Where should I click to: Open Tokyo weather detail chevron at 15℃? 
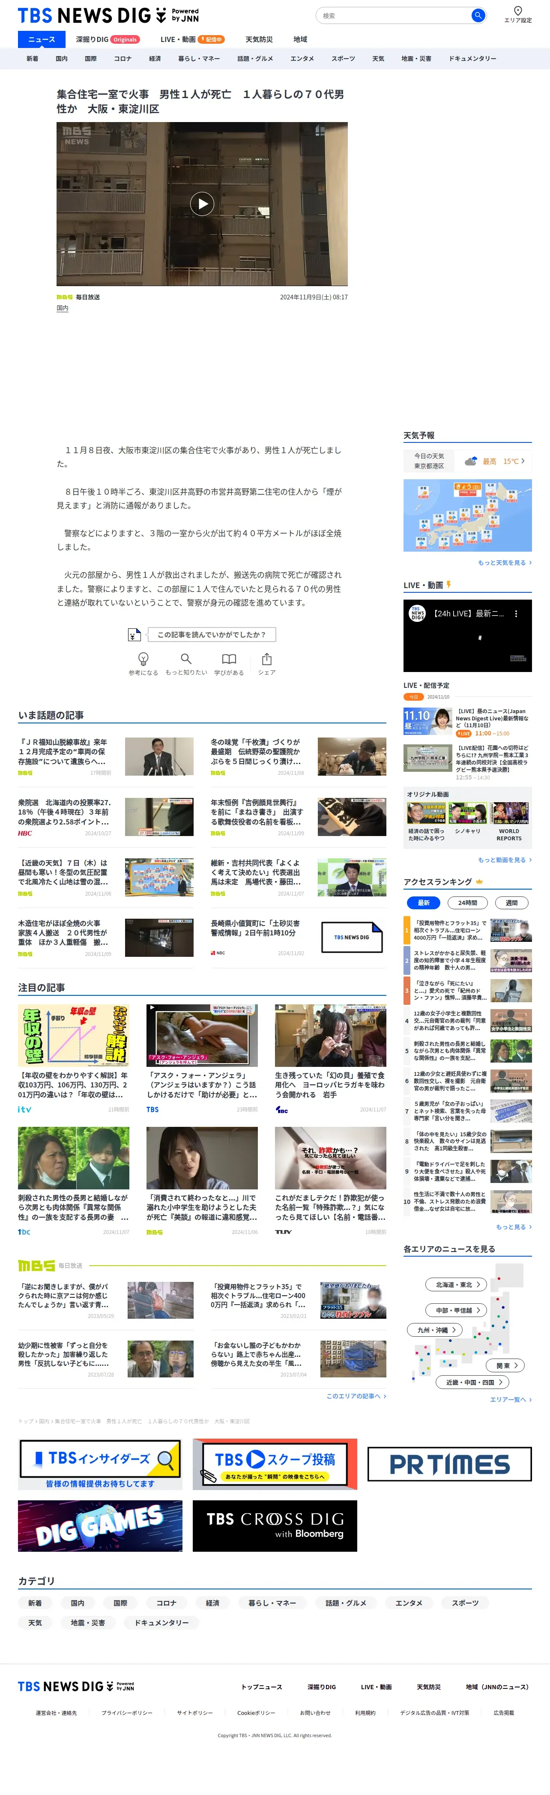click(x=523, y=460)
